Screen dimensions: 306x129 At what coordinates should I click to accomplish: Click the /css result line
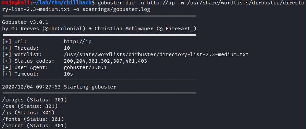click(x=30, y=106)
